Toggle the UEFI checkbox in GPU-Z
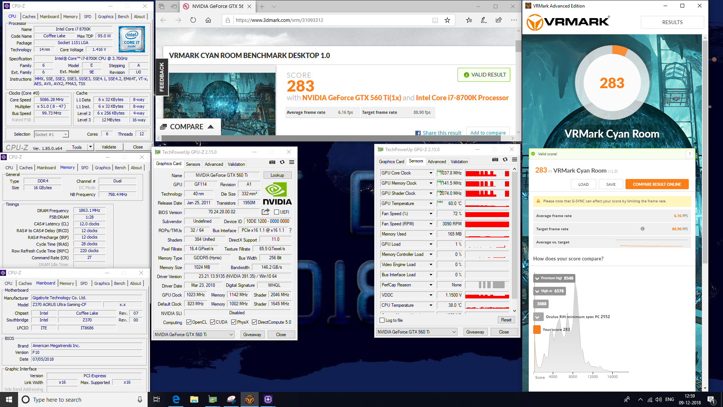This screenshot has width=723, height=407. pyautogui.click(x=277, y=212)
